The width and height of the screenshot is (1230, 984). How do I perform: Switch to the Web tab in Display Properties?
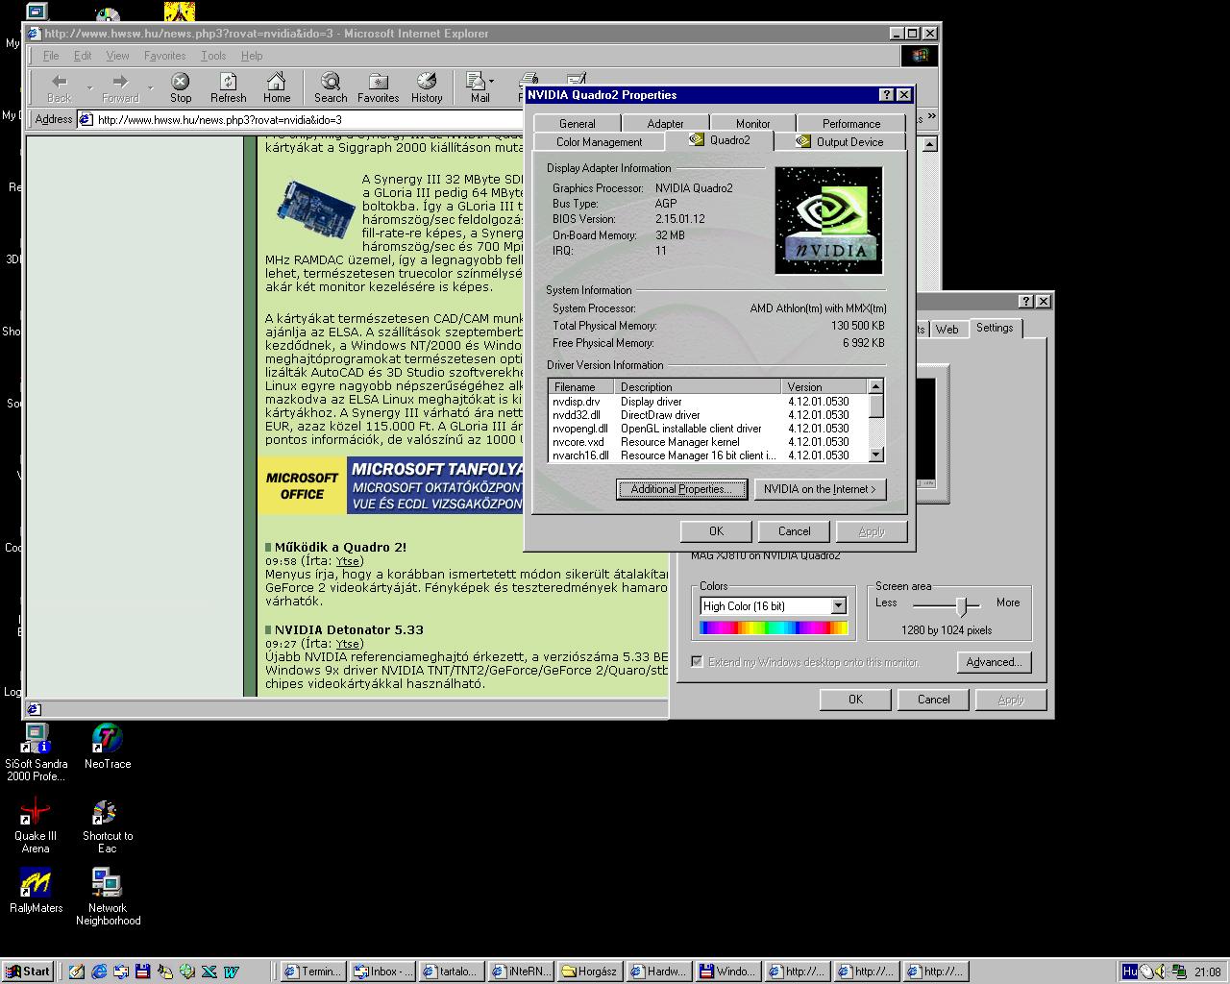click(947, 330)
